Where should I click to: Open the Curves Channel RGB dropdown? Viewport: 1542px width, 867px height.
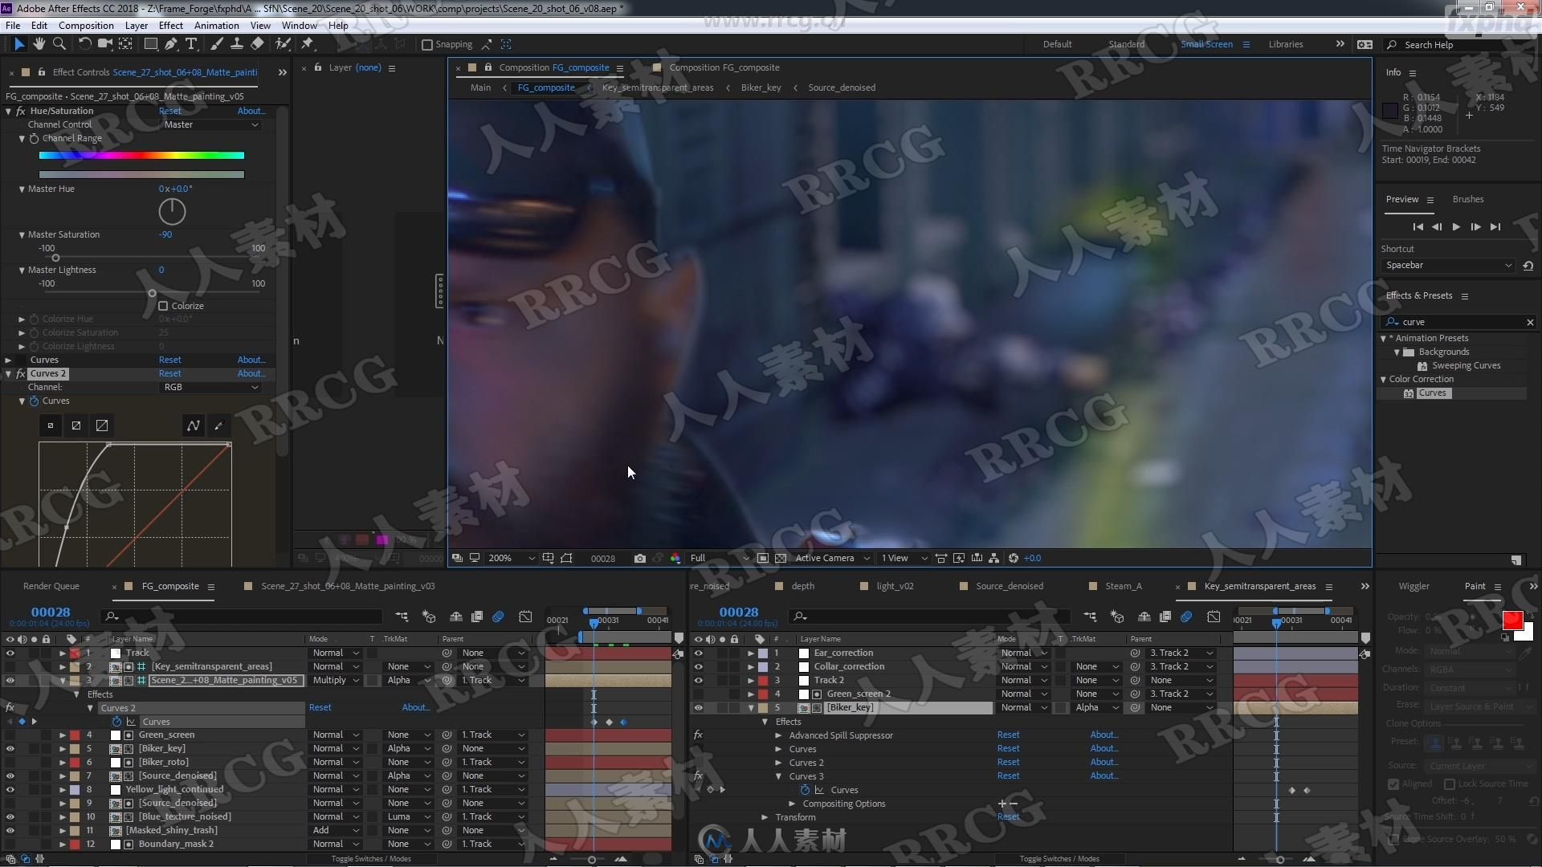coord(211,387)
